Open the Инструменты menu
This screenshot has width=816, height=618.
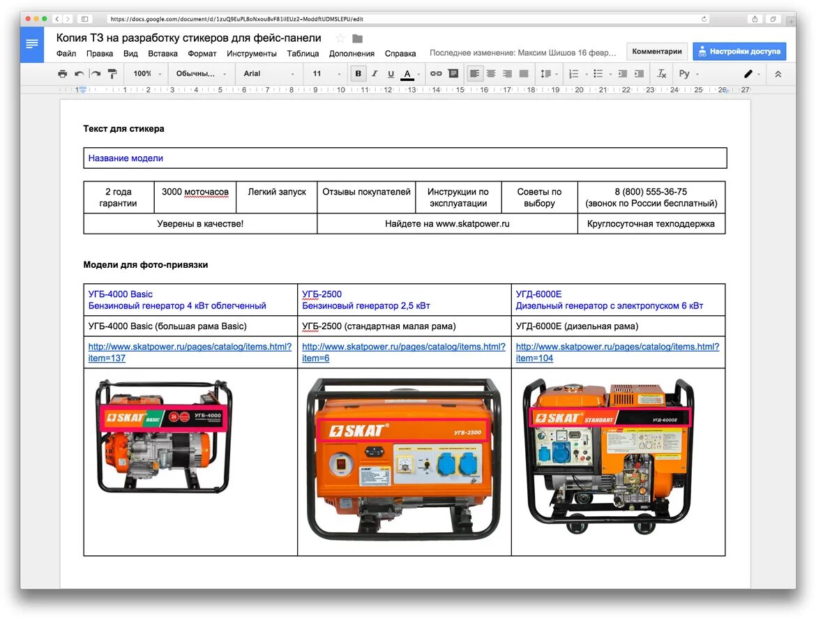[251, 54]
